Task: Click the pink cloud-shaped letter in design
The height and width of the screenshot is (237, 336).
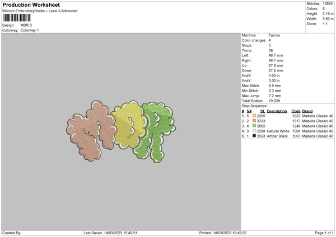Action: click(x=91, y=131)
